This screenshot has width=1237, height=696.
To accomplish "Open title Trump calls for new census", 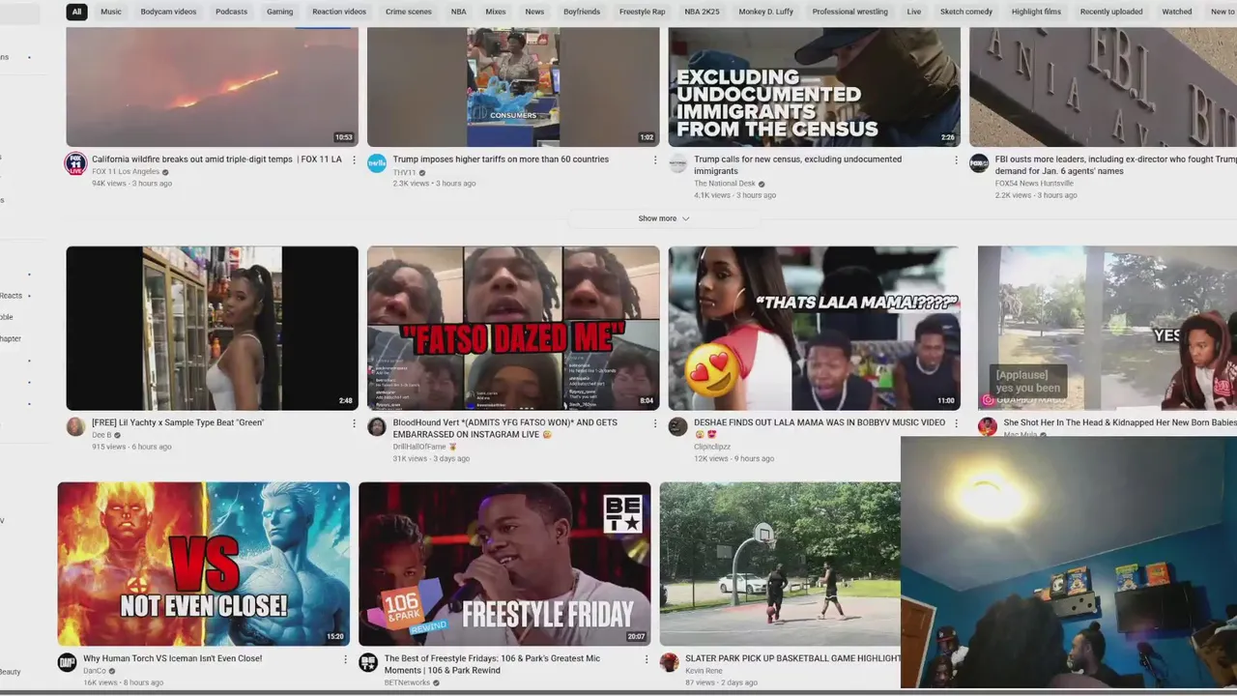I will 797,165.
